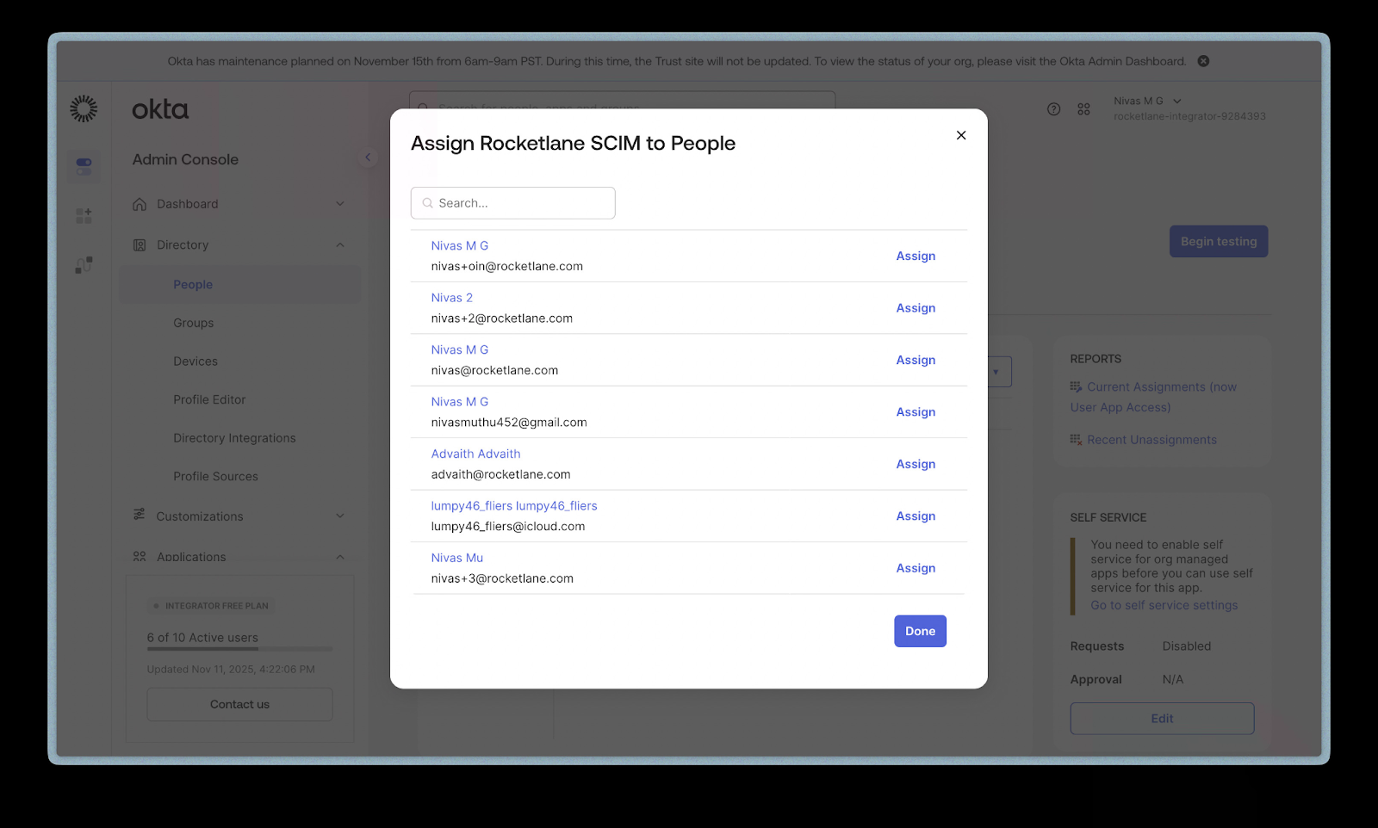Click the Contact us button
This screenshot has width=1378, height=828.
pos(239,704)
